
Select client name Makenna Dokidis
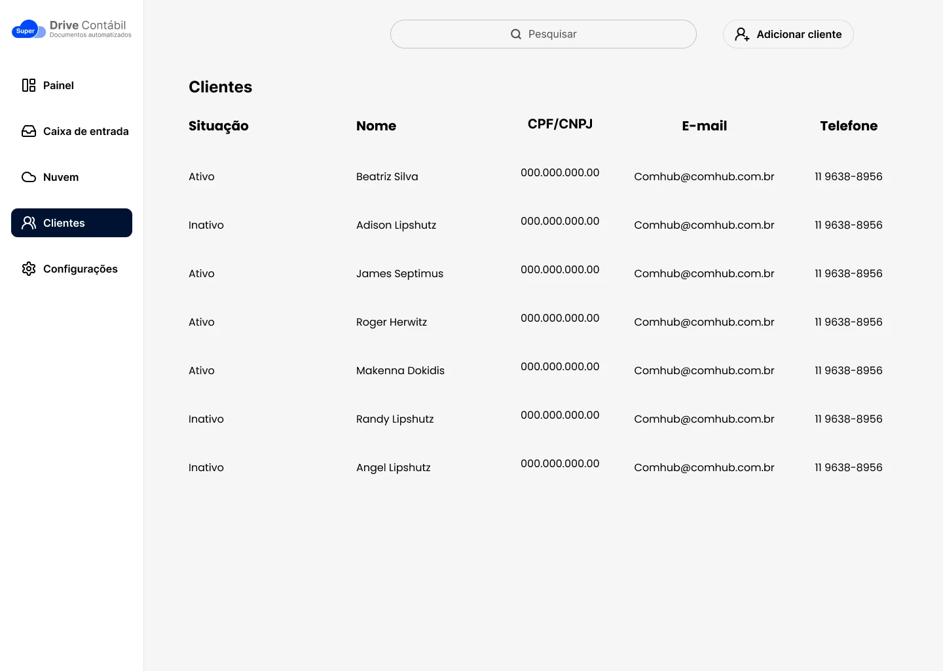click(400, 370)
